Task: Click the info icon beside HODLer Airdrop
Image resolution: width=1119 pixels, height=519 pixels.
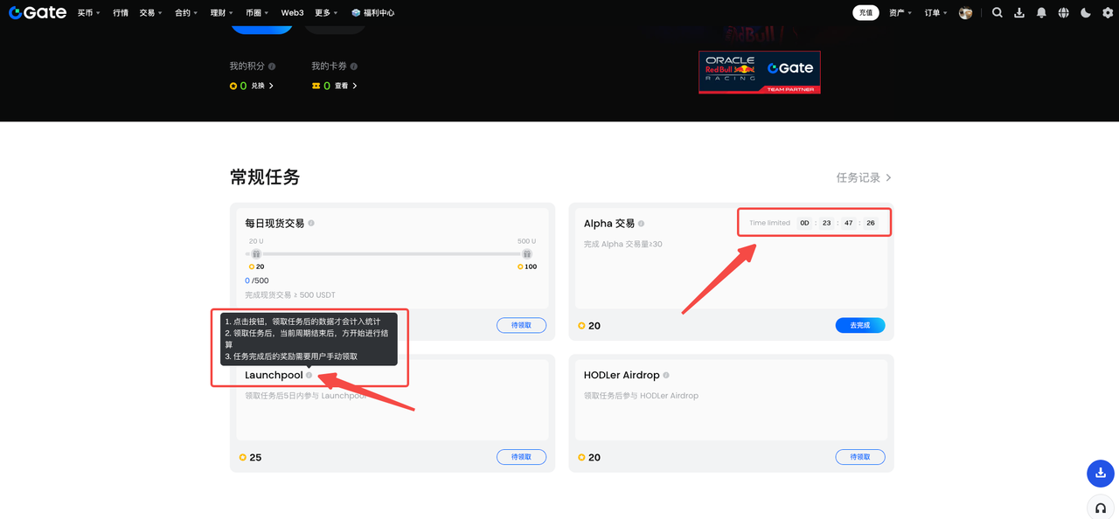Action: coord(665,375)
